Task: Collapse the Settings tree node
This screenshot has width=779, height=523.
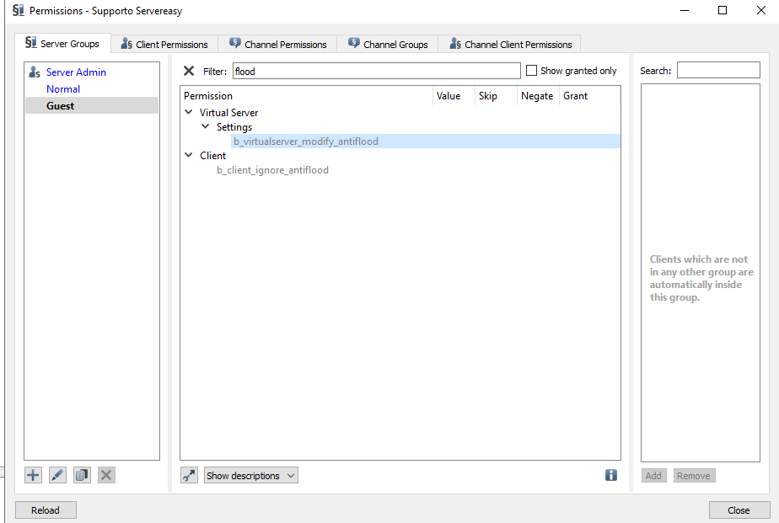Action: coord(206,127)
